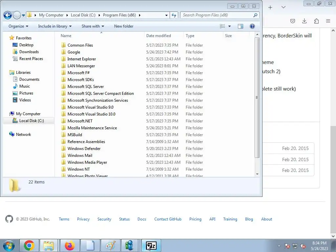336x252 pixels.
Task: Open the view options dropdown arrow
Action: 229,26
